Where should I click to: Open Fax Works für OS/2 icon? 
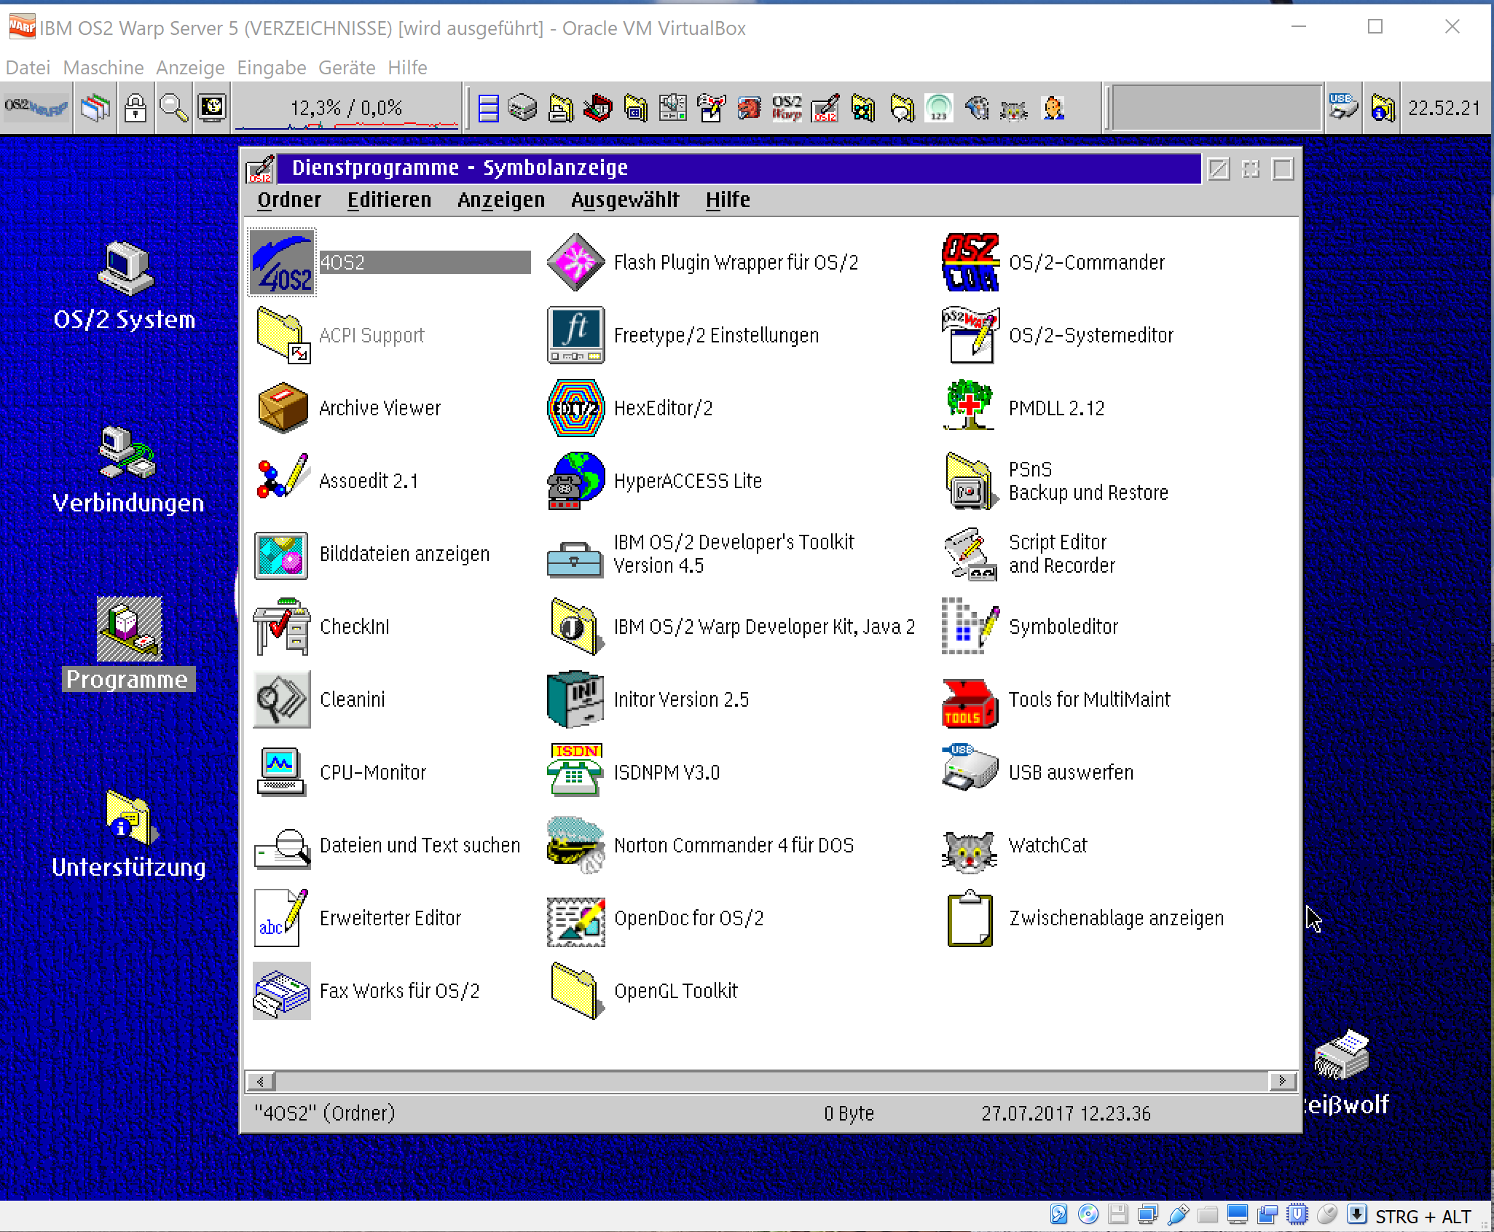tap(282, 991)
